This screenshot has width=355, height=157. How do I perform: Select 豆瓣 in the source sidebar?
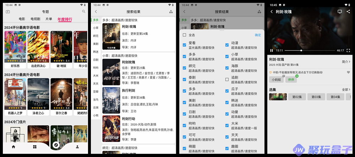[96, 91]
